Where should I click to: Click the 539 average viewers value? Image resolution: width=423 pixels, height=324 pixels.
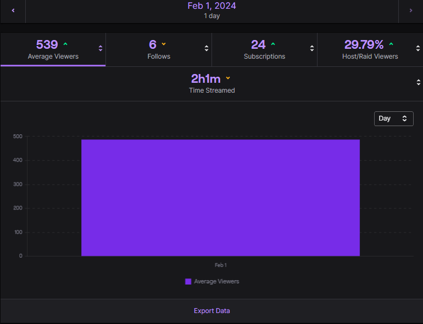pos(47,45)
